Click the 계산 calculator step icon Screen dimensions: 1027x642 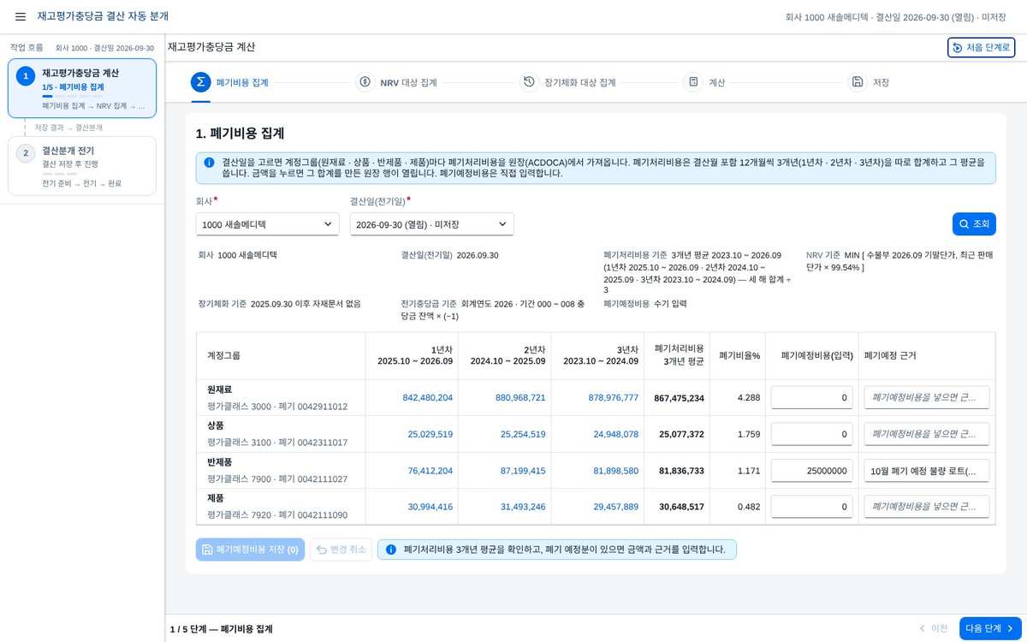coord(693,82)
